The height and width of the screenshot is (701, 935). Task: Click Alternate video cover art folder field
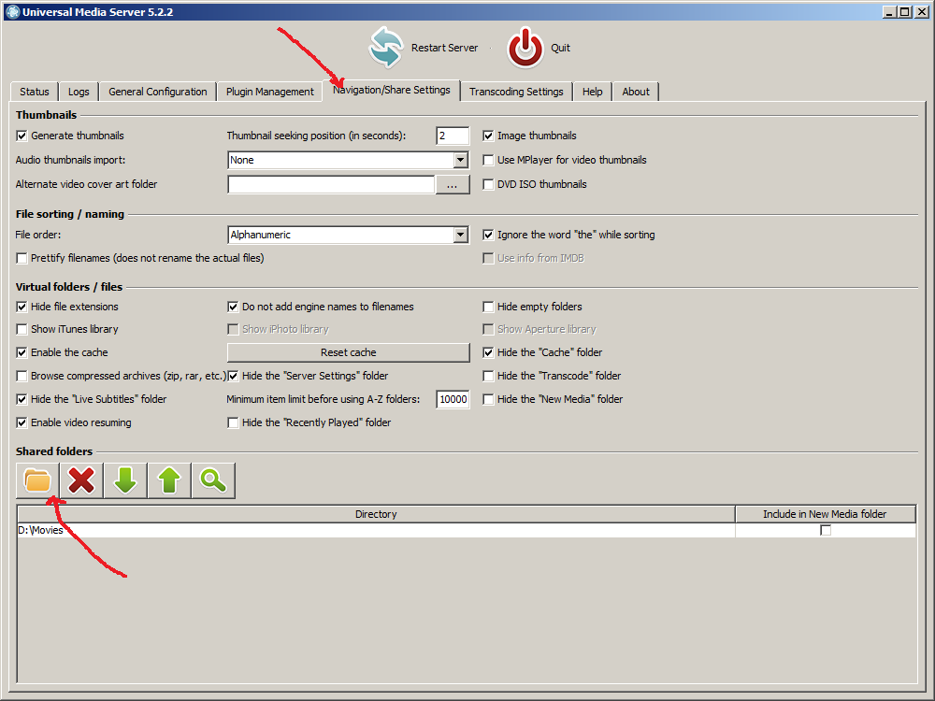coord(331,185)
